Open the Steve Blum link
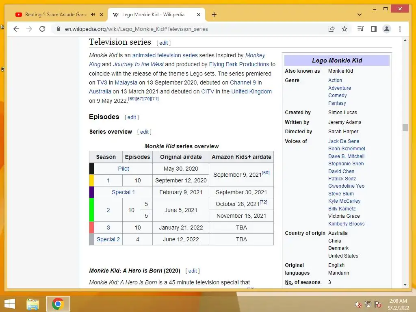The width and height of the screenshot is (416, 312). [x=341, y=194]
